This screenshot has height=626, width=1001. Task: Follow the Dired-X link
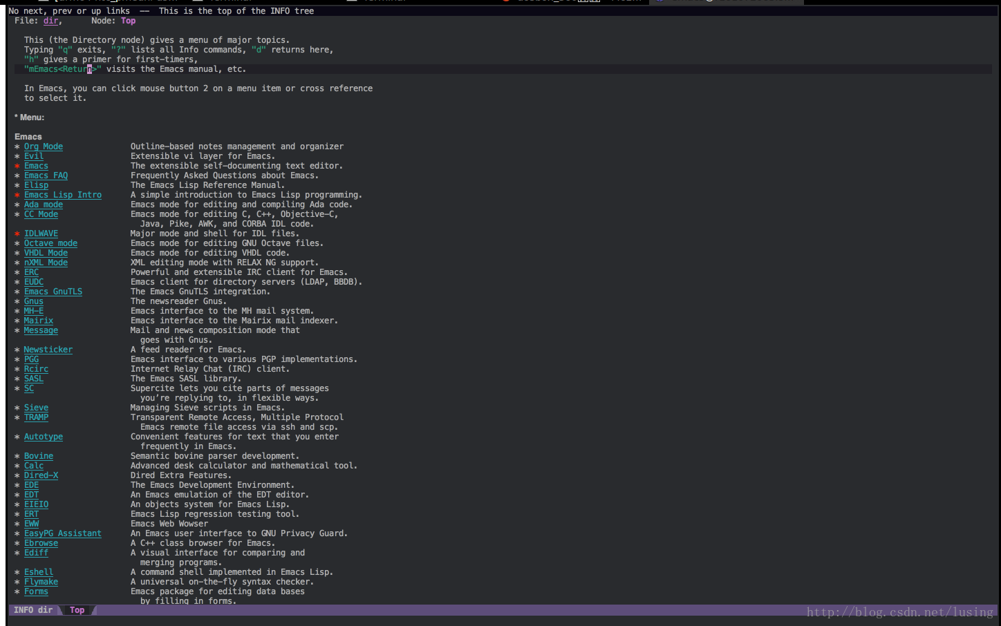click(41, 475)
